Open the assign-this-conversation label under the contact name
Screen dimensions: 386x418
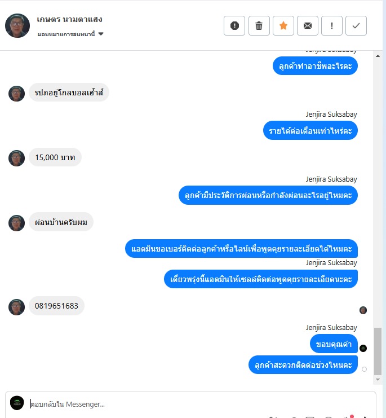click(66, 34)
